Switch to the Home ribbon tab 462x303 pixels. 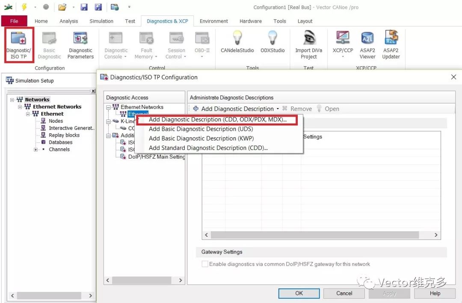[41, 21]
